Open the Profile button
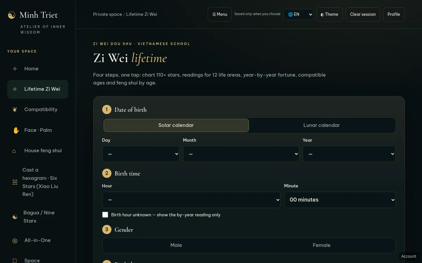The width and height of the screenshot is (422, 263). pos(394,14)
